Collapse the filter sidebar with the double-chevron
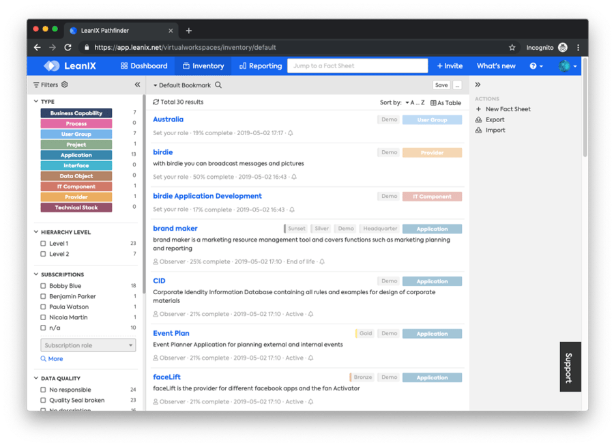614x445 pixels. pyautogui.click(x=137, y=85)
